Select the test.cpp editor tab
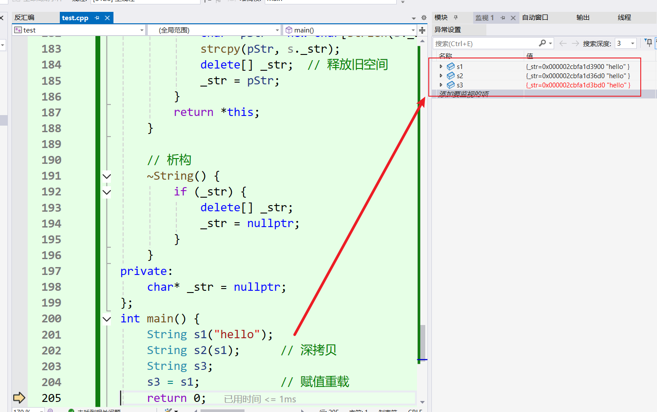This screenshot has width=657, height=412. click(75, 18)
